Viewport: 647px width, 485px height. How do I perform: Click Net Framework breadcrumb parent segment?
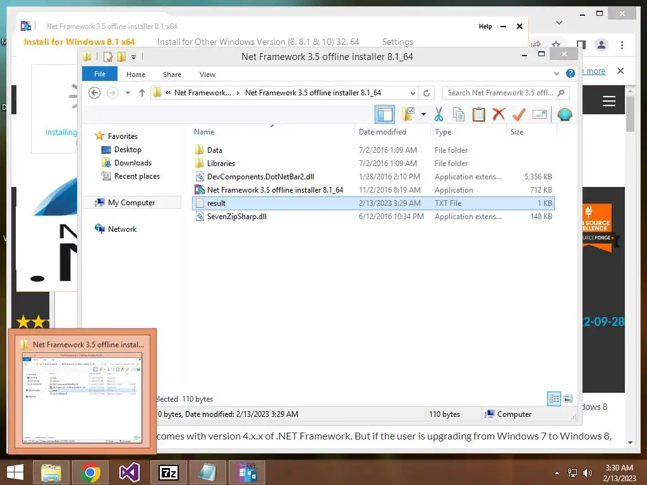pyautogui.click(x=203, y=93)
